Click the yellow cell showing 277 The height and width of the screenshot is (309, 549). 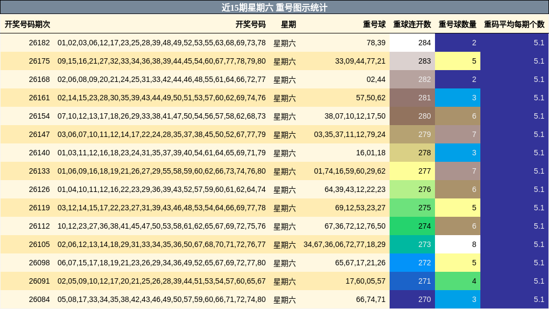(412, 171)
